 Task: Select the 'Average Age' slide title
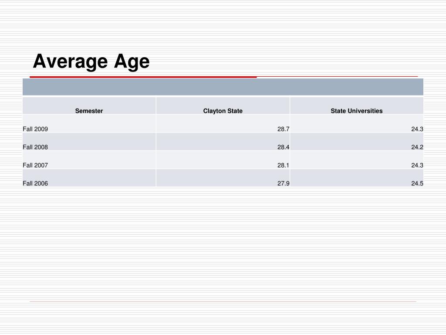pyautogui.click(x=91, y=61)
